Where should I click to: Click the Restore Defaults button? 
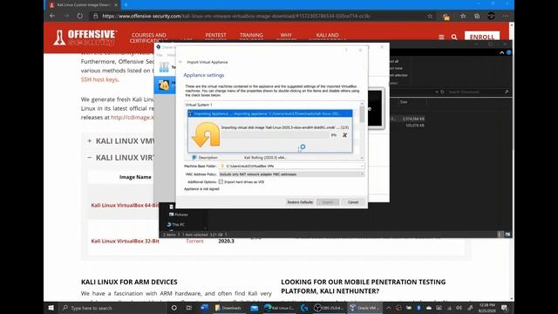(x=300, y=202)
